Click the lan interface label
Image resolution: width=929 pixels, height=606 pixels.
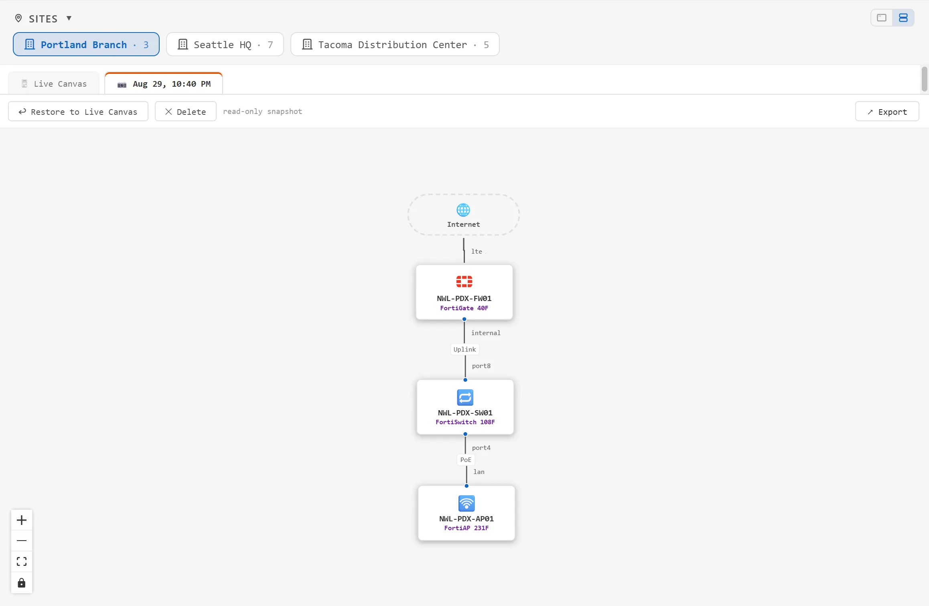click(x=479, y=472)
